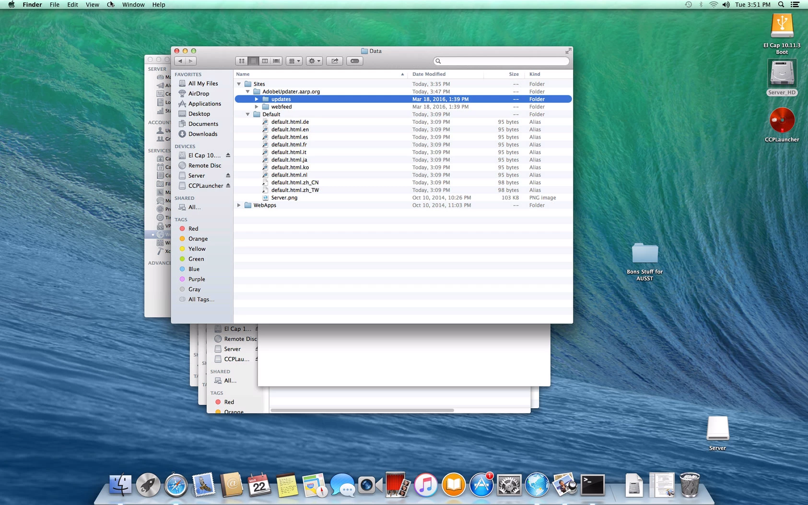Open Messages from the Dock
The image size is (808, 505).
tap(342, 485)
